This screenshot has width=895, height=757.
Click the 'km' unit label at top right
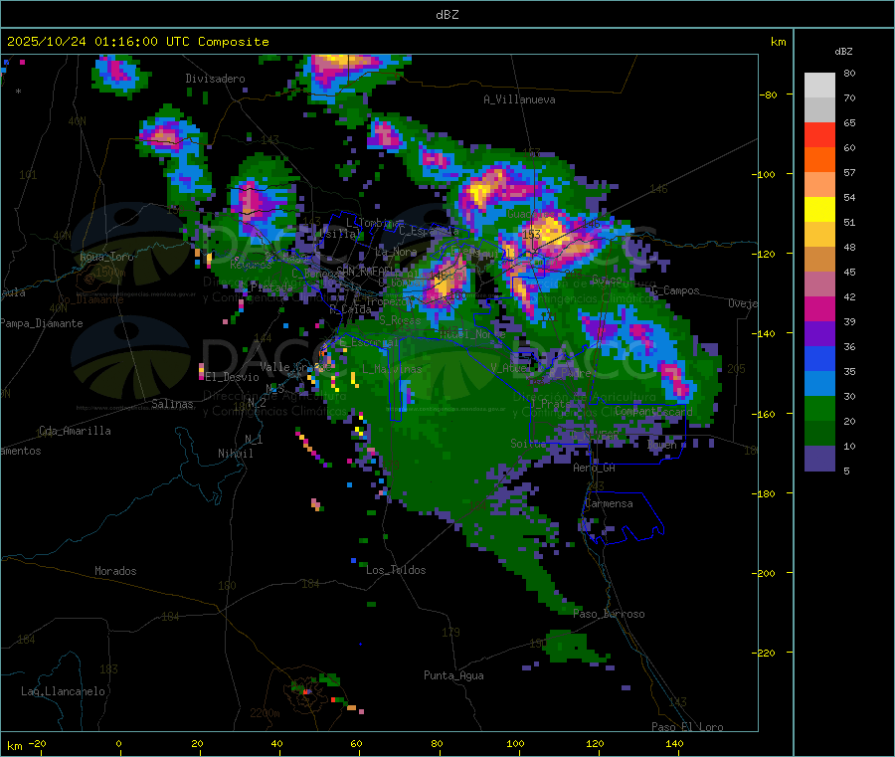[x=779, y=42]
